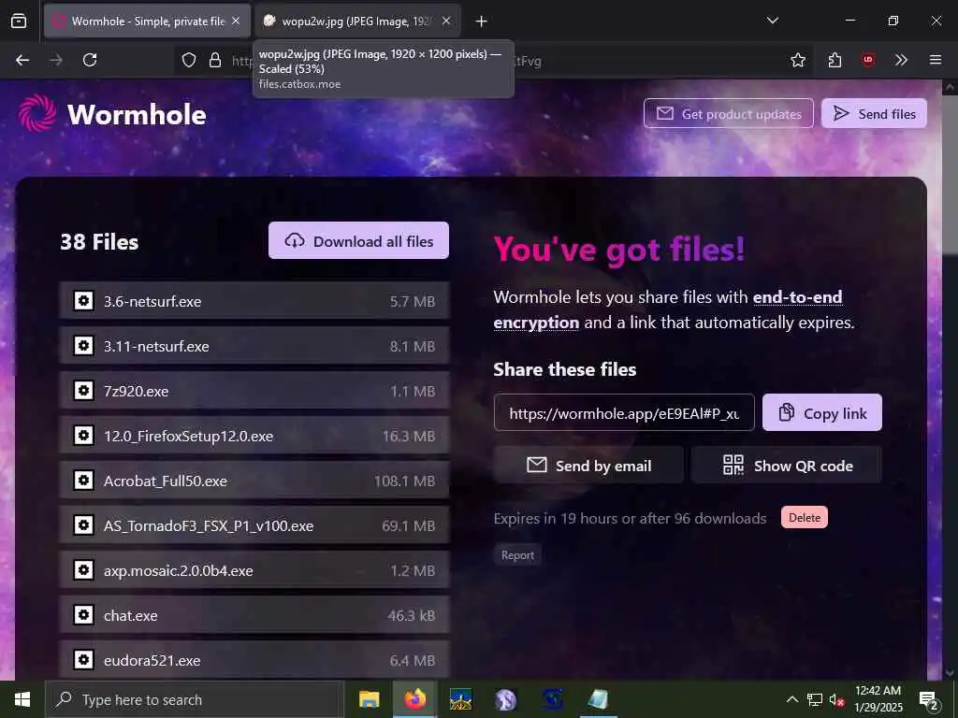Open uBlock Origin extension icon
Screen dimensions: 958x718
click(867, 60)
